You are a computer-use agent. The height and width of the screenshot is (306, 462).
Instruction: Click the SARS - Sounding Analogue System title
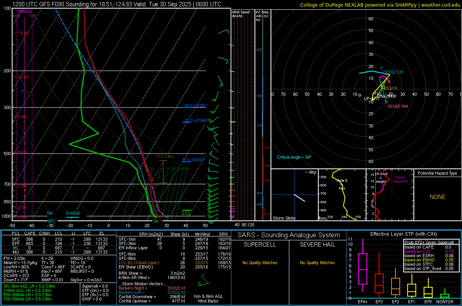(x=289, y=235)
